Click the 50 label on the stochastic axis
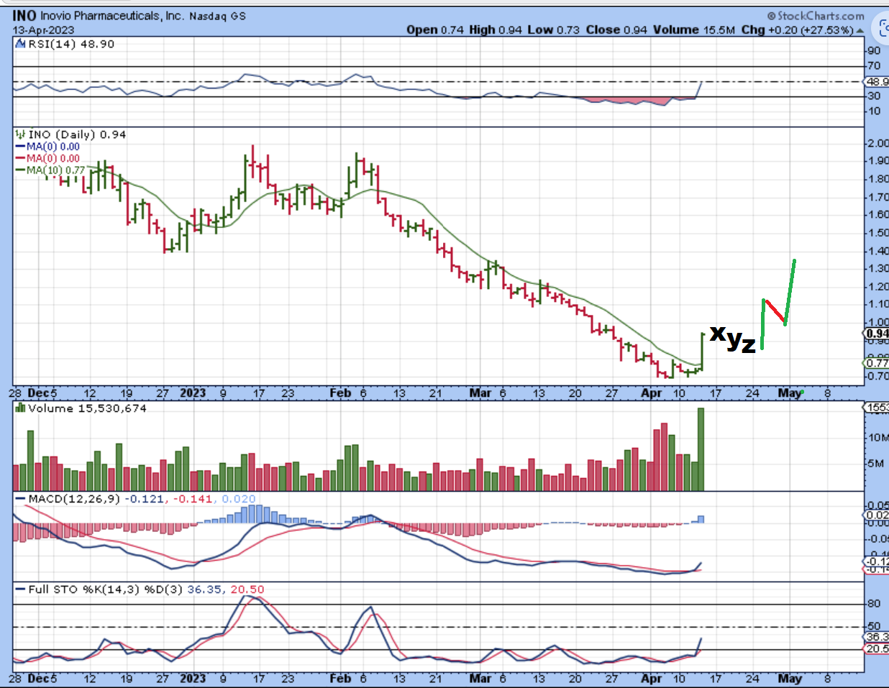 tap(874, 627)
